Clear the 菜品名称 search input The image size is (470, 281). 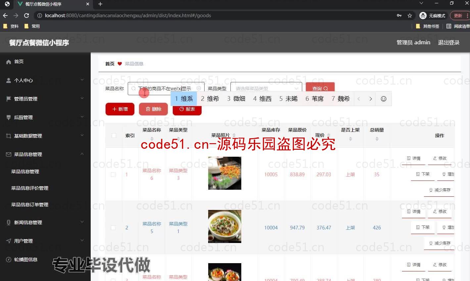coord(199,88)
